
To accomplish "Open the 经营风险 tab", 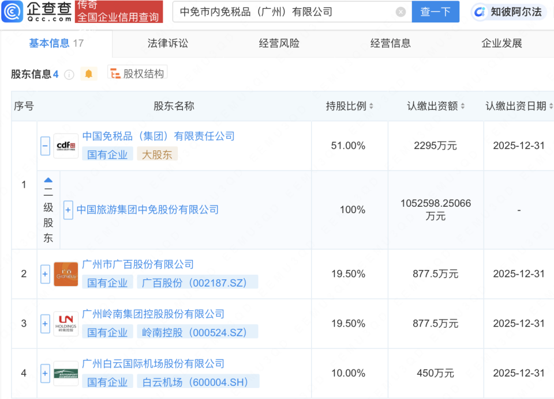I will click(279, 43).
